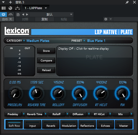Click the Compare button
138x135 pixels.
coord(46,61)
